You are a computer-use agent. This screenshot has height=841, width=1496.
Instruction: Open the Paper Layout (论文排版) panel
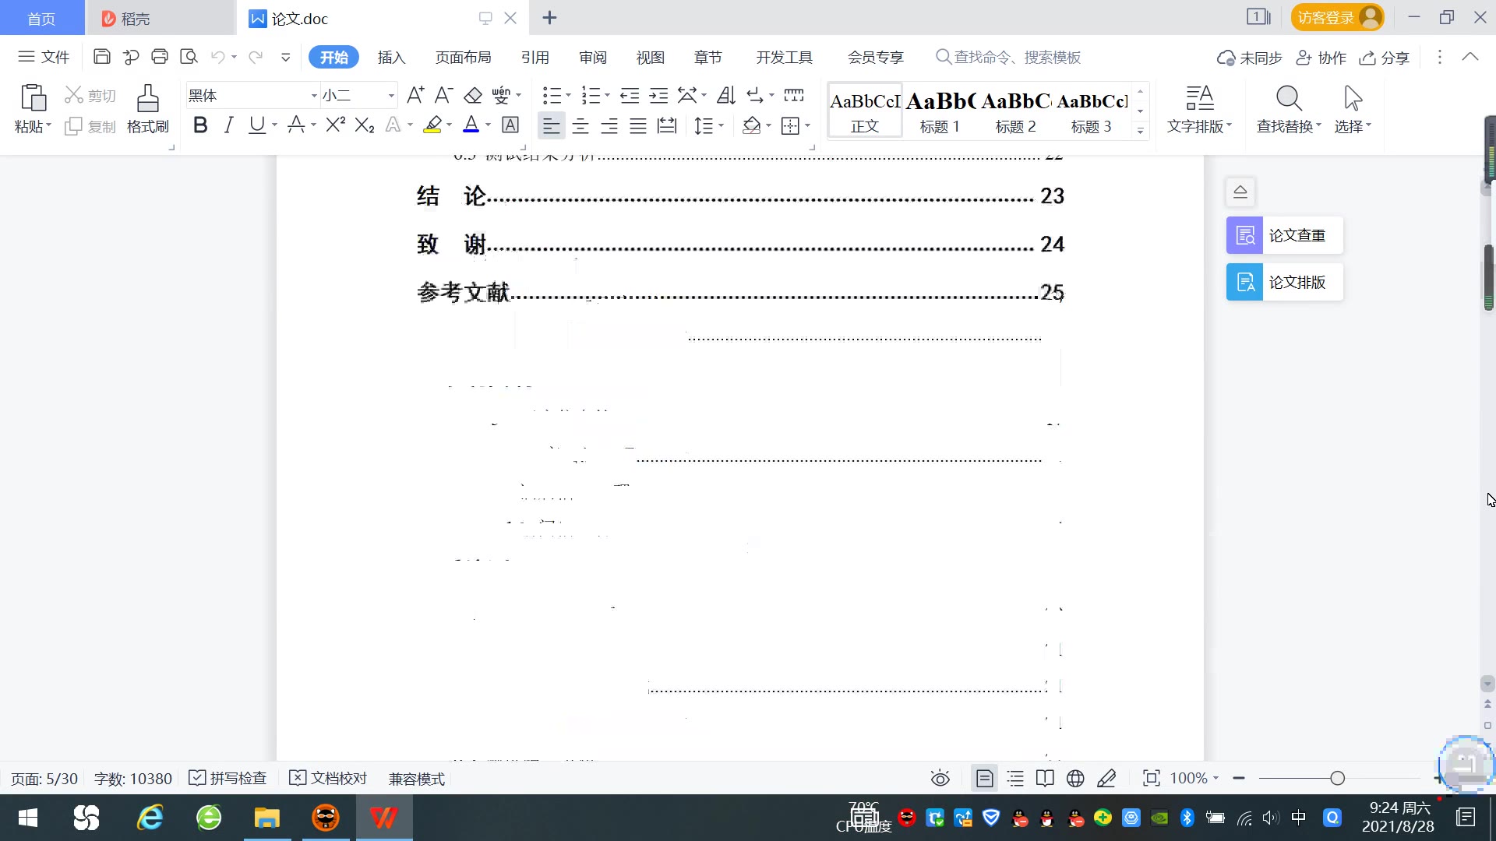(1284, 282)
